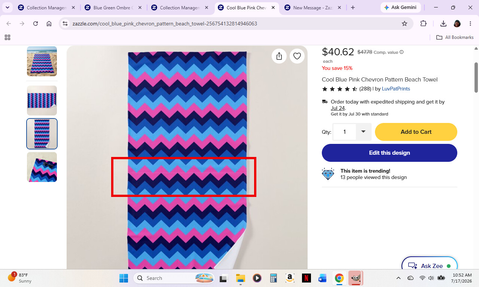Click the share icon on product image
This screenshot has height=287, width=479.
click(x=279, y=56)
